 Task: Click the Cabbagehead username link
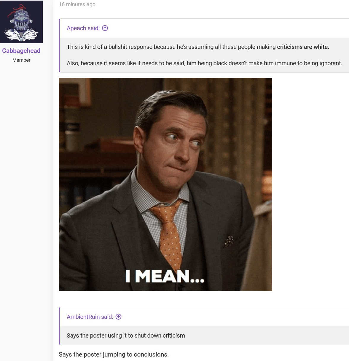coord(21,51)
